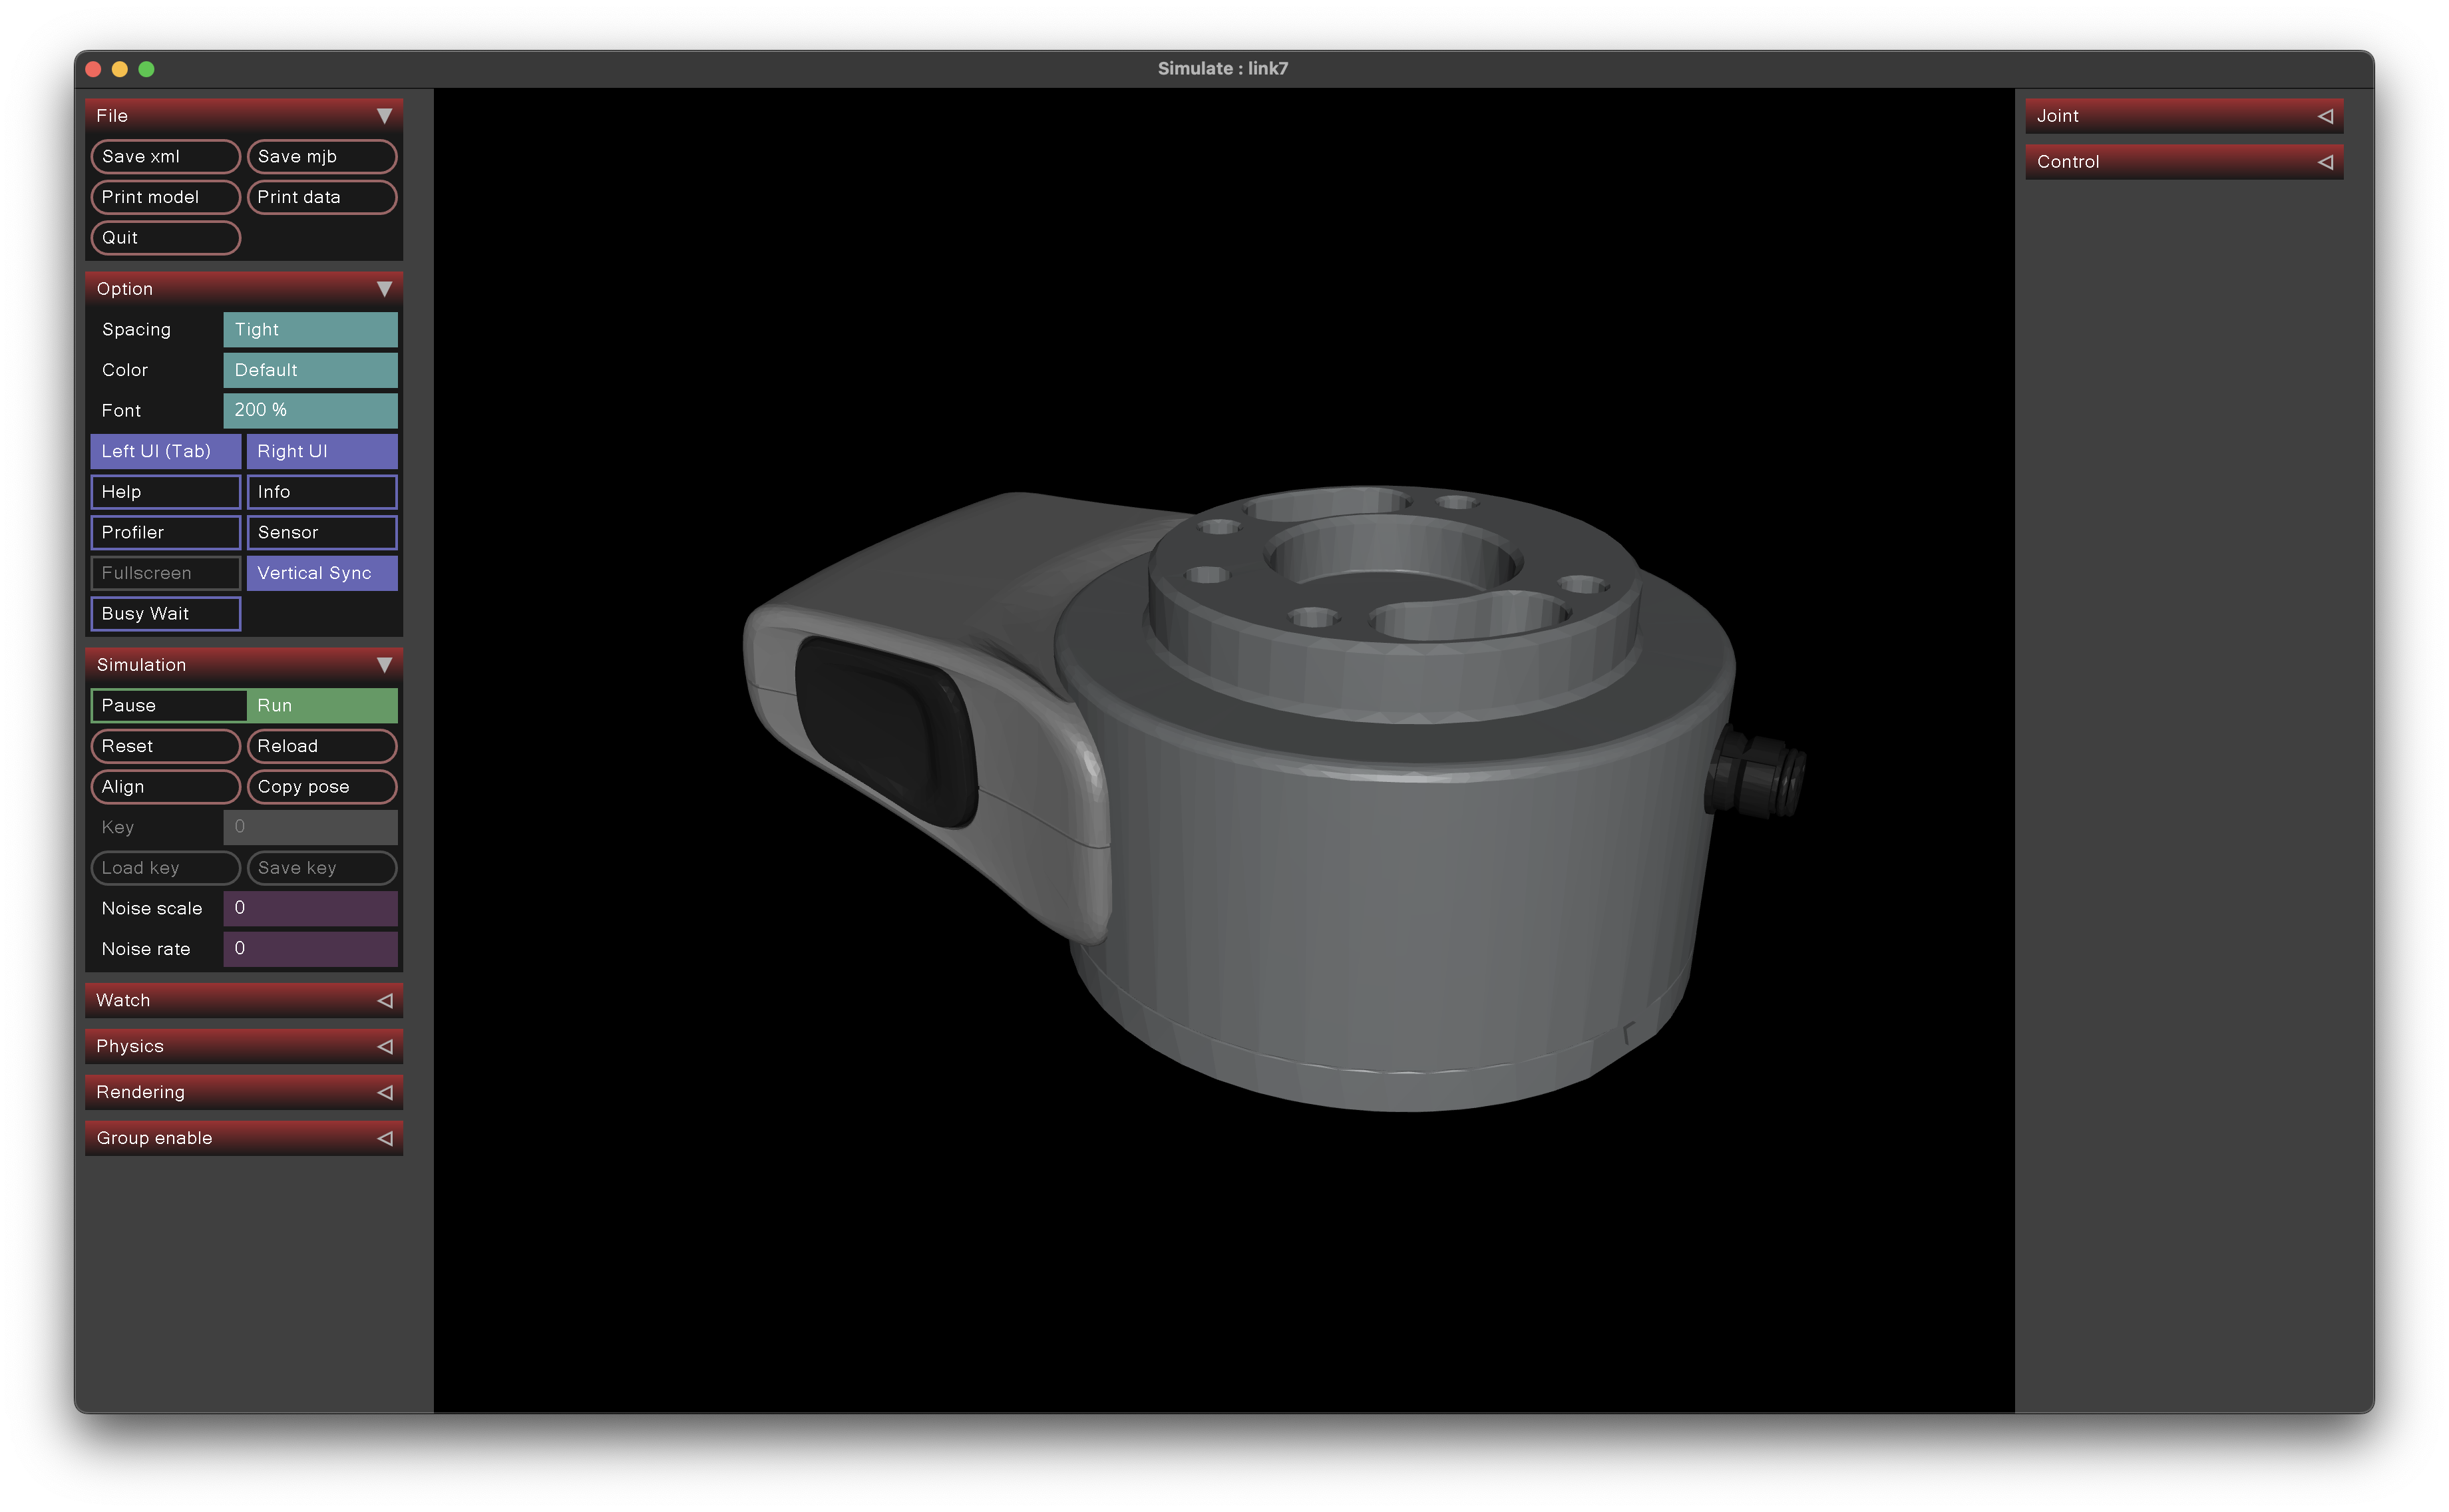Change the Color Default selector
Viewport: 2449px width, 1512px height.
coord(310,370)
